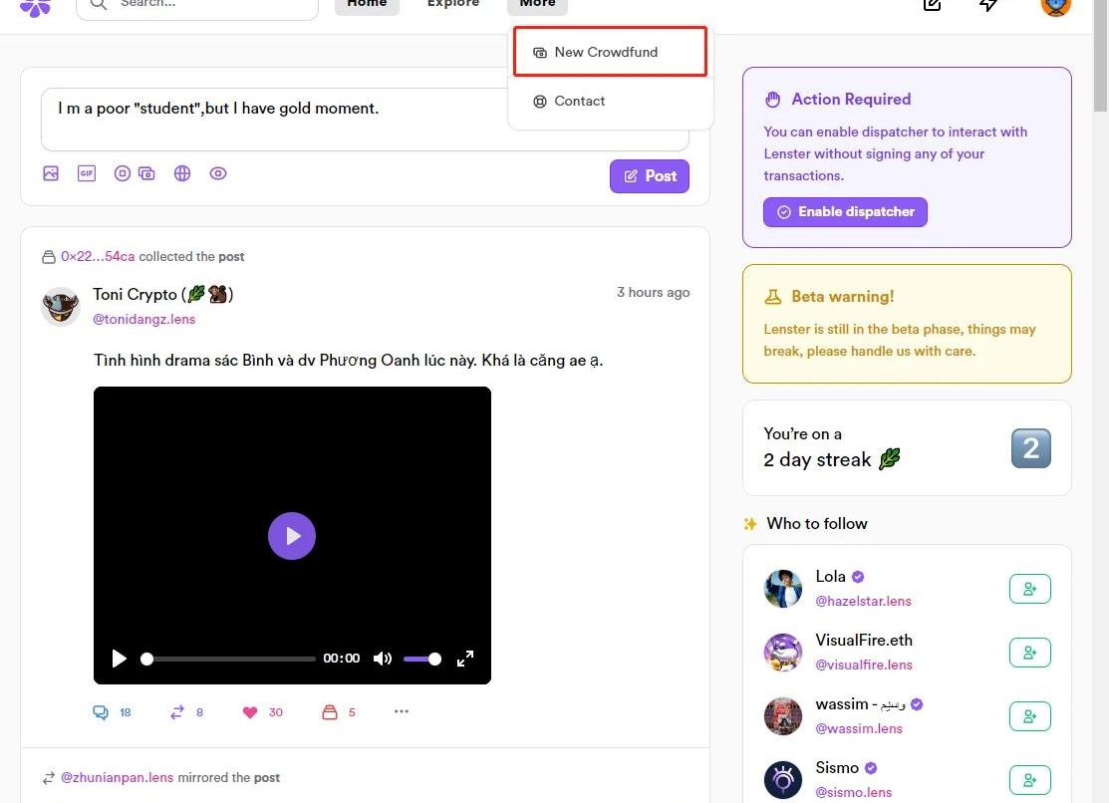Open the GIF picker in the composer
1109x803 pixels.
[87, 173]
